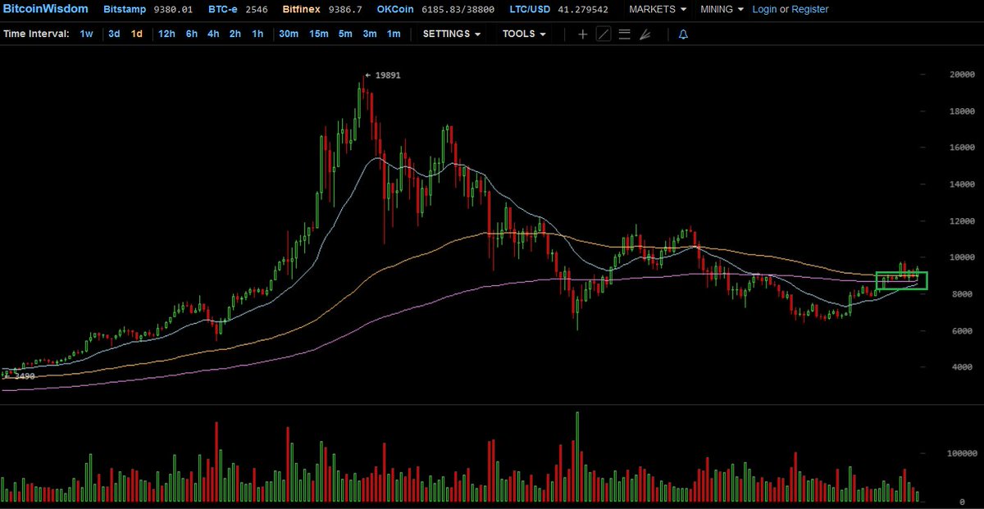
Task: Select the horizontal lines drawing tool
Action: point(625,34)
